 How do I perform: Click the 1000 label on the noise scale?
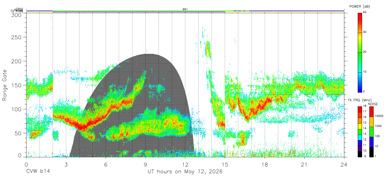click(378, 126)
